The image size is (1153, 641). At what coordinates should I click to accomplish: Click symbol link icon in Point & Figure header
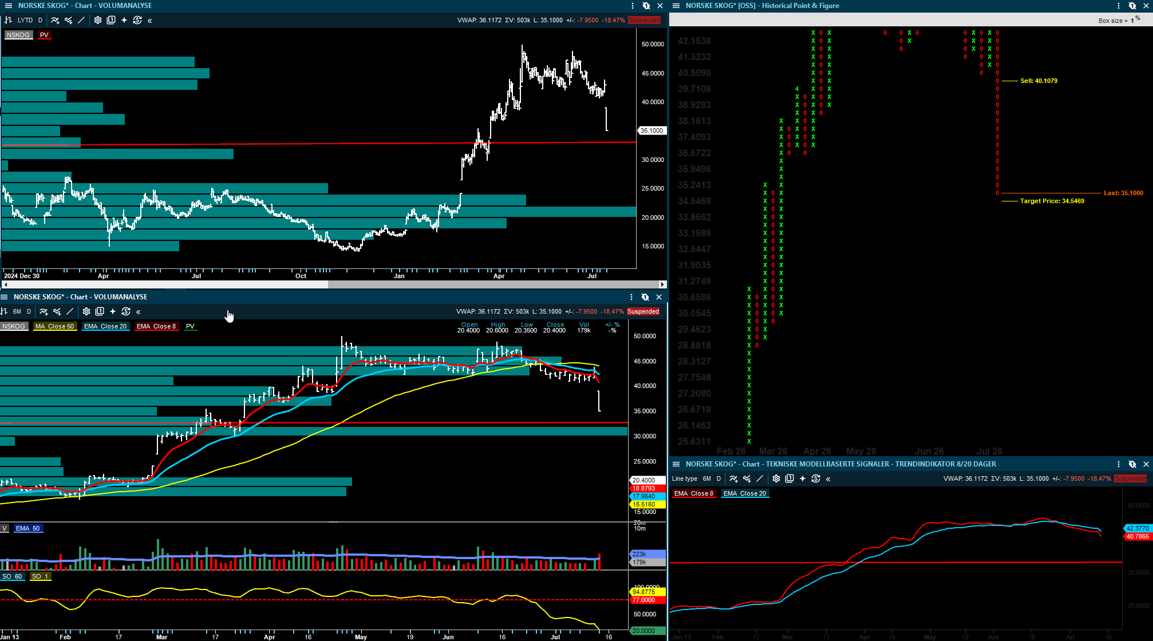pyautogui.click(x=1132, y=6)
